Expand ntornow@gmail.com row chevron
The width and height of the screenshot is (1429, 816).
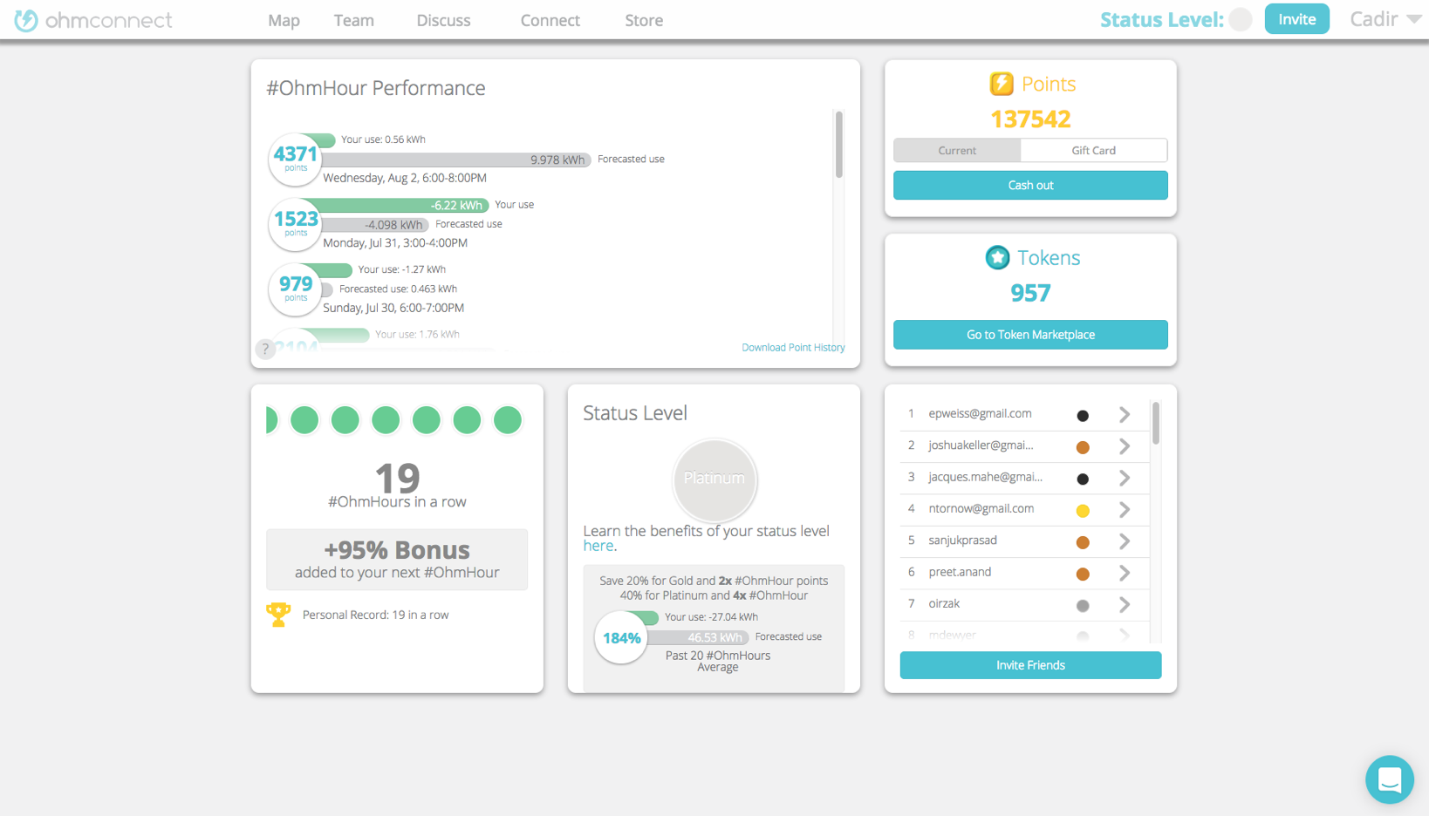(x=1125, y=510)
